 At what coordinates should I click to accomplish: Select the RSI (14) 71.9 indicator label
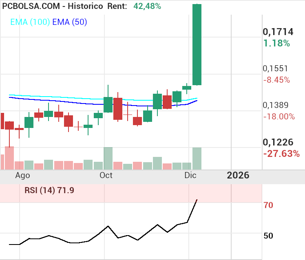coord(49,190)
